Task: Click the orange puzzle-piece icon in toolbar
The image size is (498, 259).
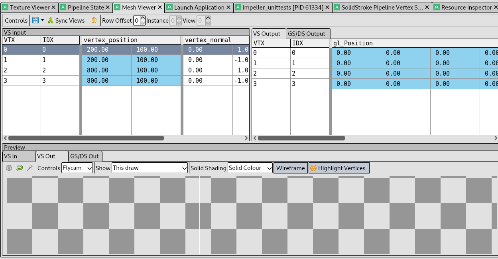Action: coord(94,20)
